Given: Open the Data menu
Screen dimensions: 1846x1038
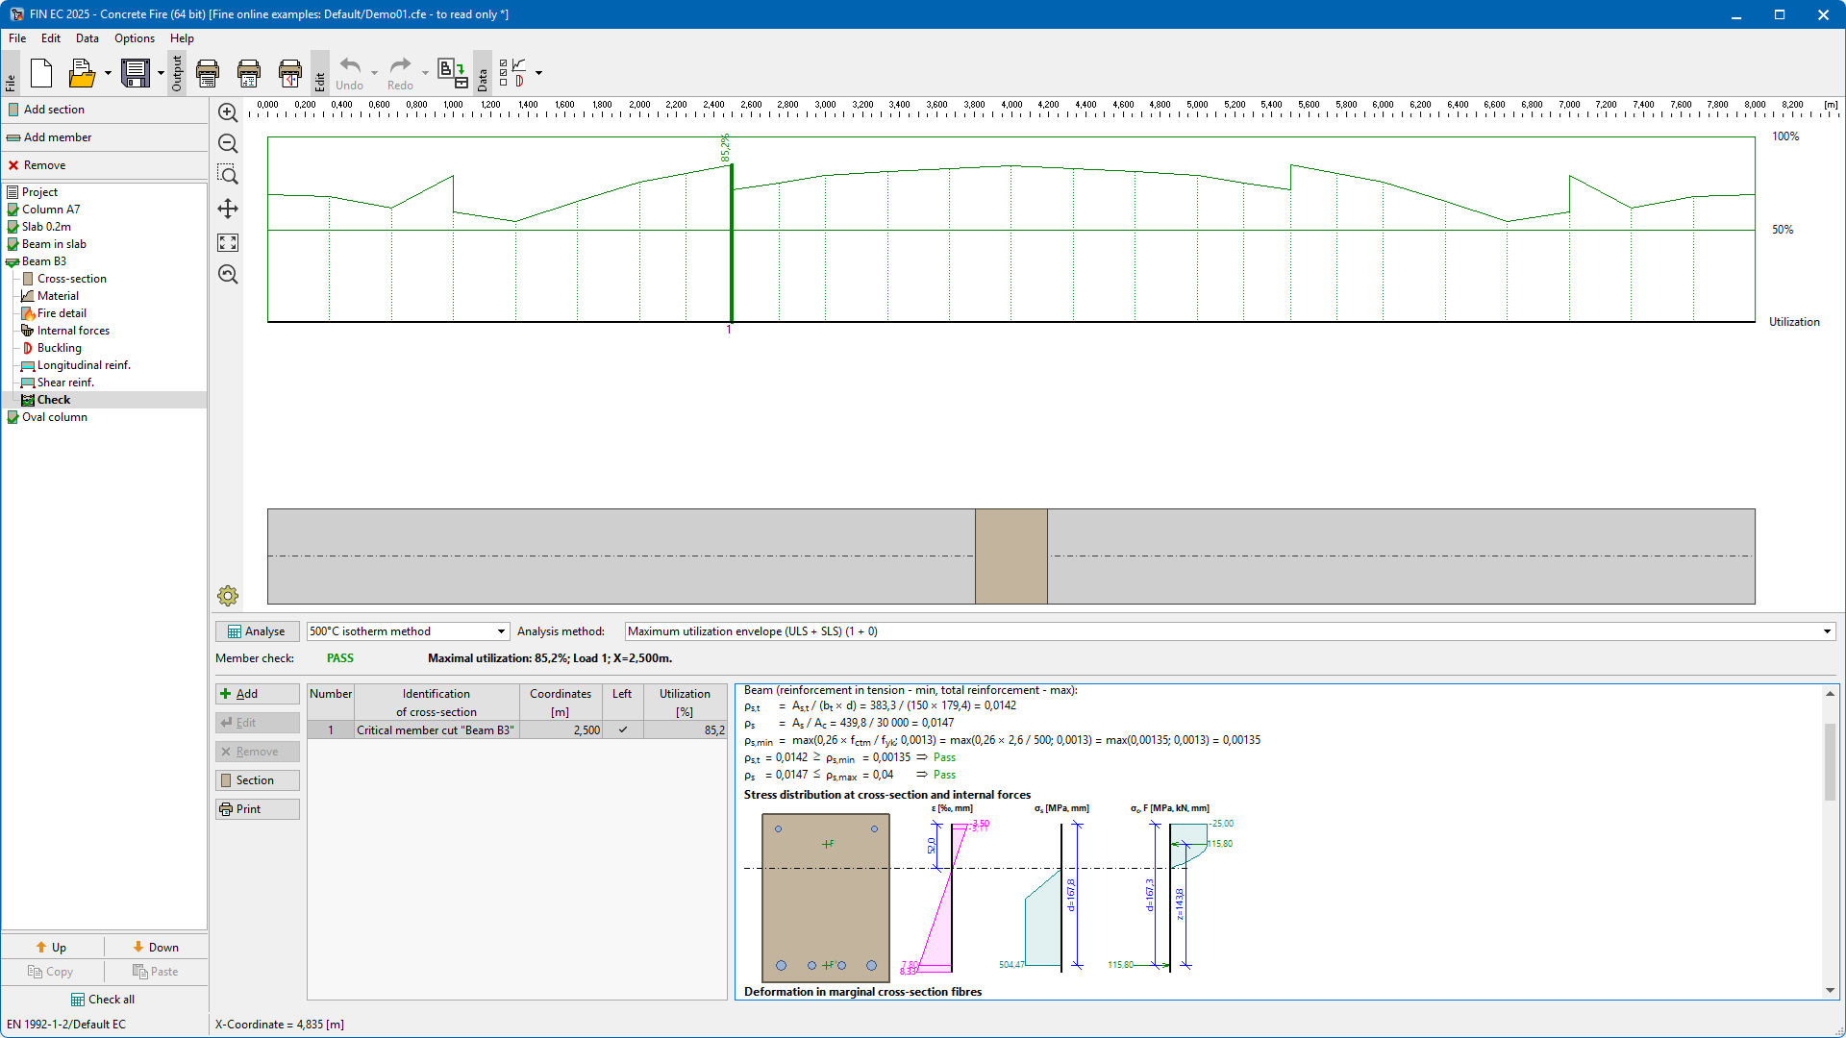Looking at the screenshot, I should click(x=87, y=38).
